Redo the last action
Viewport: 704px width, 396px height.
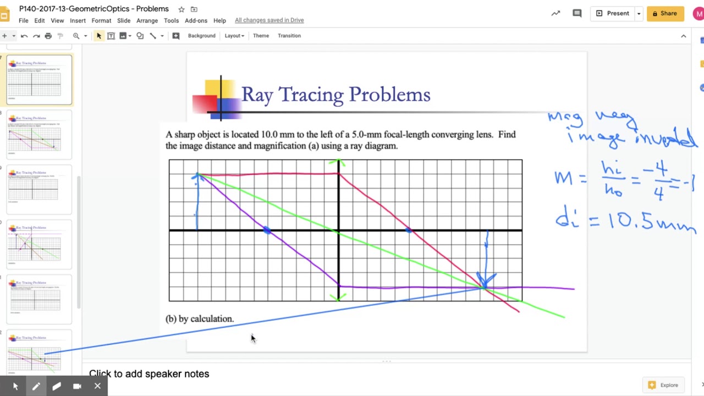point(36,36)
